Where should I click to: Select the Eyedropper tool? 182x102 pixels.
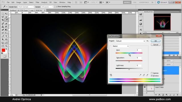click(6, 20)
